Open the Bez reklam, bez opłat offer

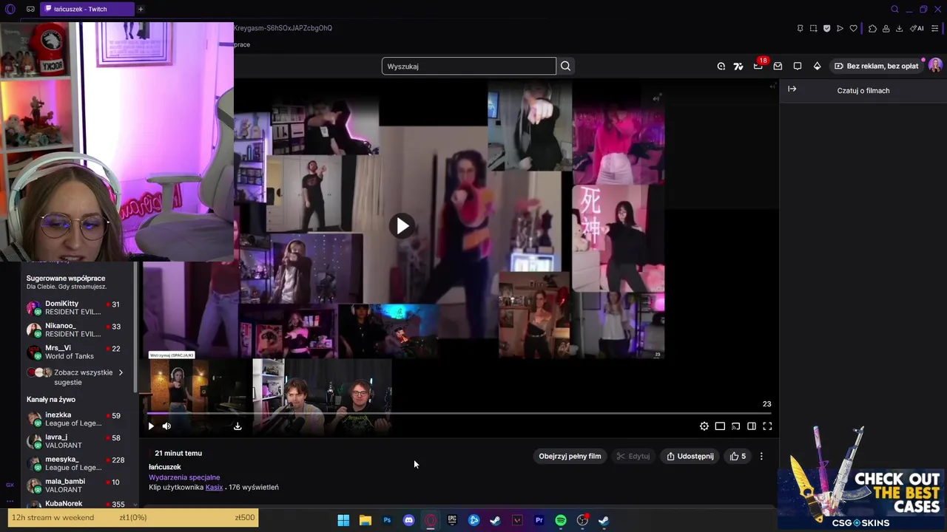pos(875,66)
